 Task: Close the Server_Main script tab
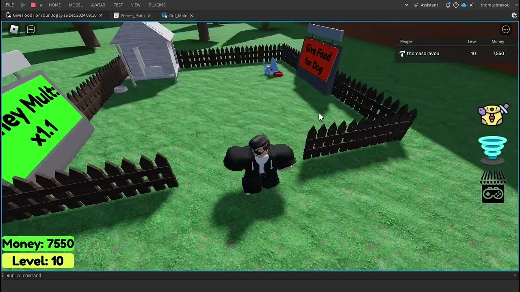[x=149, y=15]
